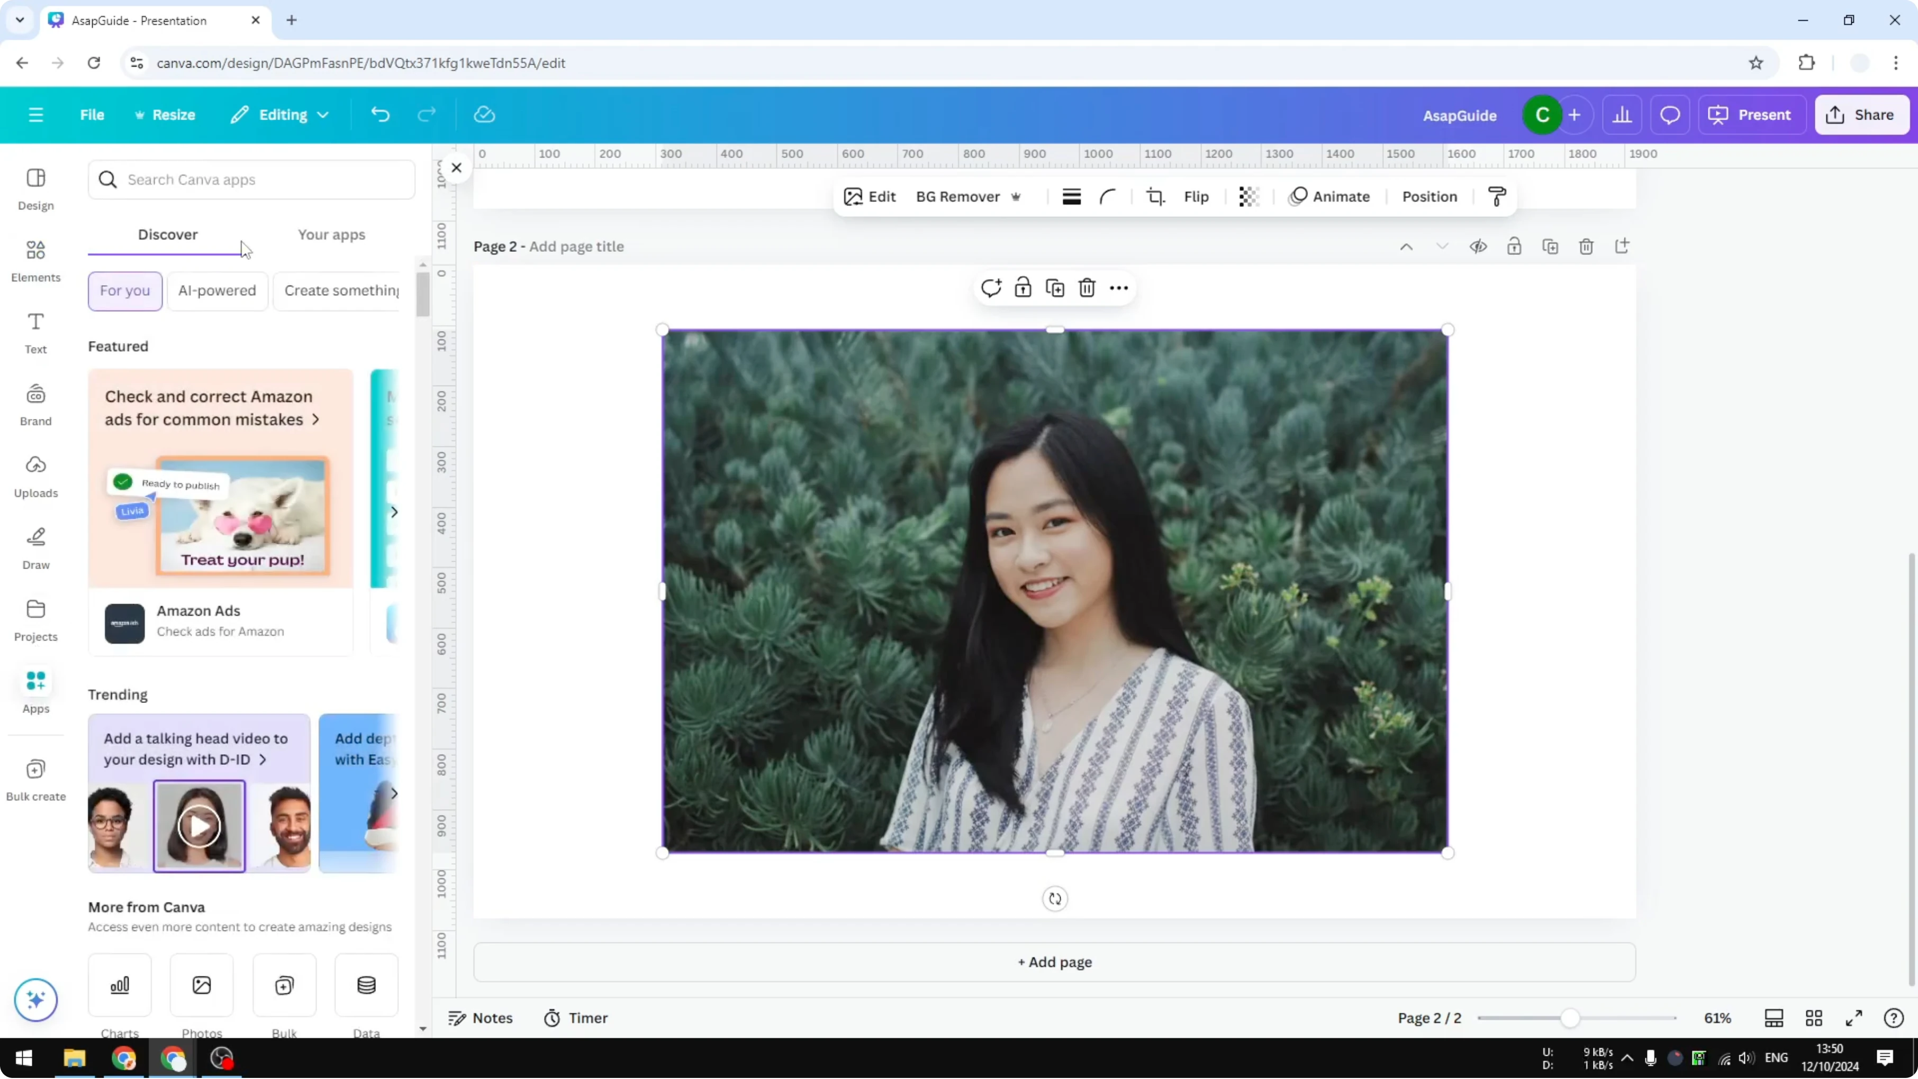Lock page 2 with the padlock icon

pos(1514,246)
